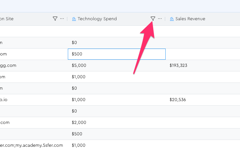Viewport: 240px width, 151px height.
Task: Click the site cell ending in .io
Action: 4,100
